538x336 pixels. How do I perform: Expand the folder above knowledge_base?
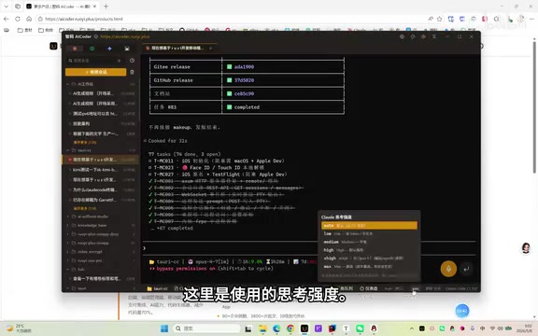coord(67,217)
